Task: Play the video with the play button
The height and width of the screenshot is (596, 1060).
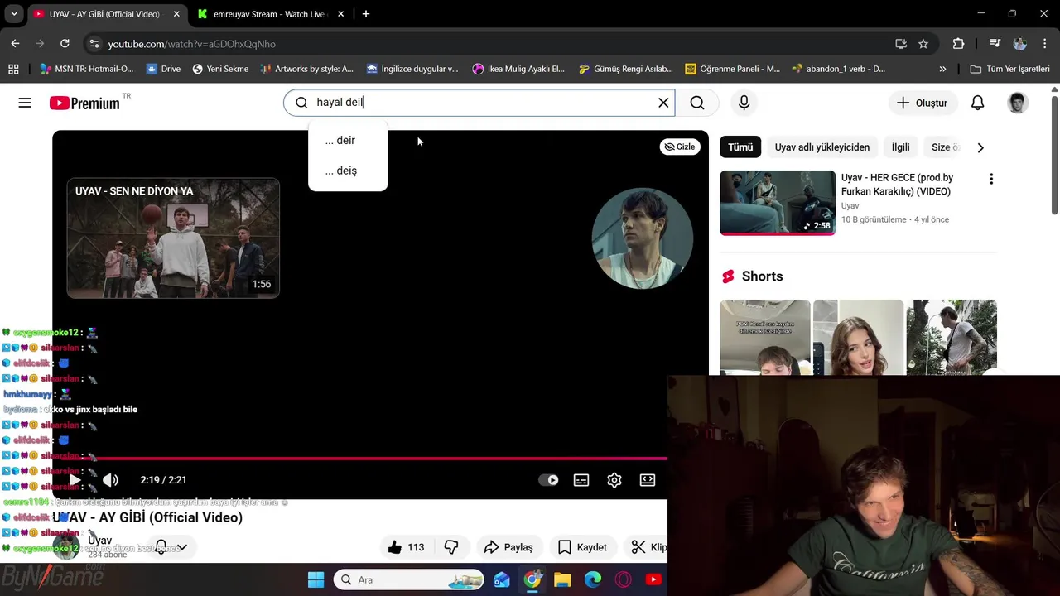Action: tap(75, 480)
